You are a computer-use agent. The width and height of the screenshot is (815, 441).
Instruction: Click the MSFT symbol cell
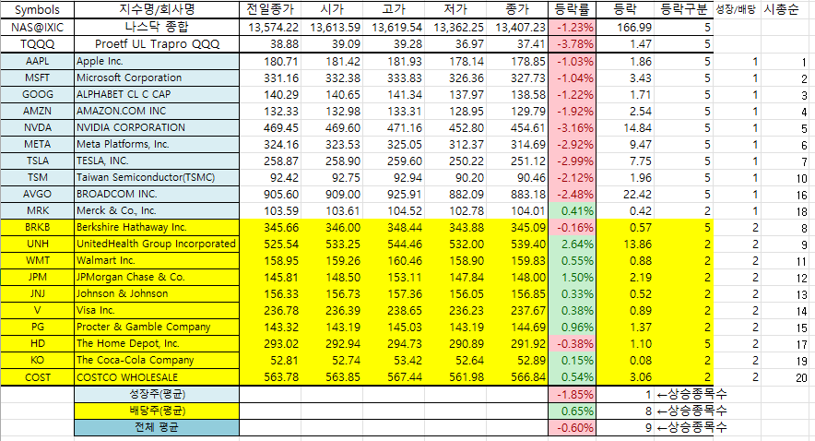pyautogui.click(x=38, y=78)
